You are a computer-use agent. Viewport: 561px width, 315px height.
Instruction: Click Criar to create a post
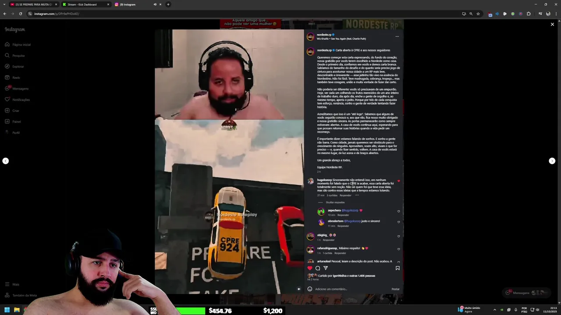point(12,111)
